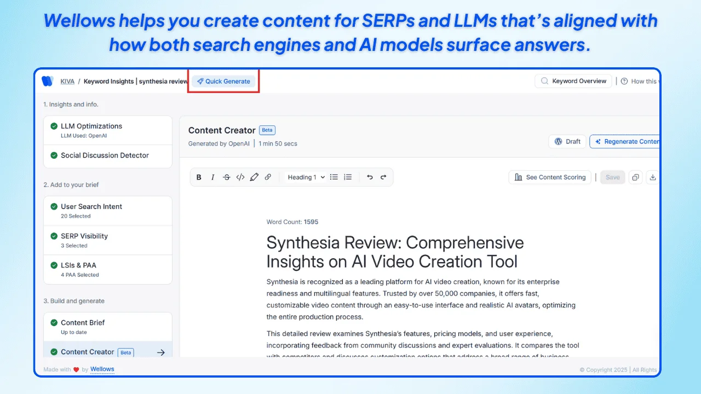The image size is (701, 394).
Task: Apply italic formatting
Action: pos(212,177)
